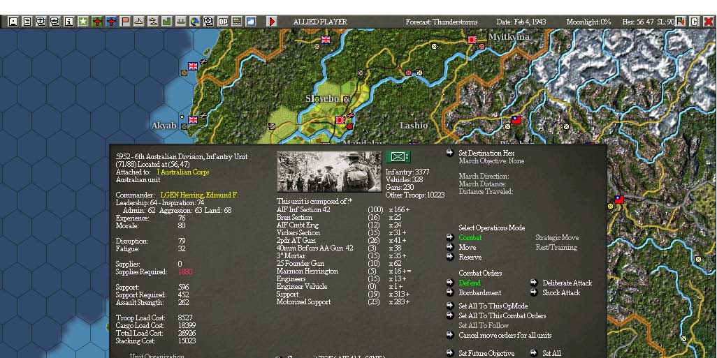
Task: Click 'Date: Feb 4, 1943' in top bar
Action: pos(521,22)
